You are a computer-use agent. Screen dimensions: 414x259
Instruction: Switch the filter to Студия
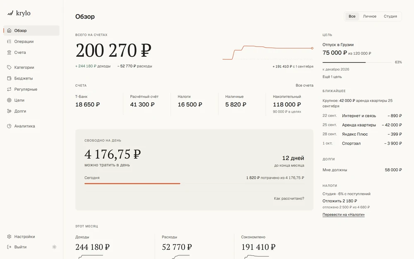(x=390, y=17)
